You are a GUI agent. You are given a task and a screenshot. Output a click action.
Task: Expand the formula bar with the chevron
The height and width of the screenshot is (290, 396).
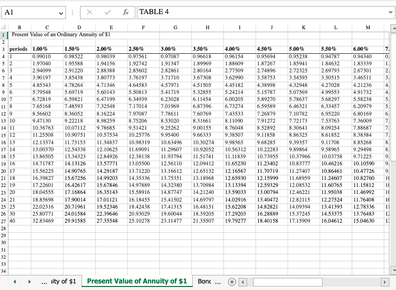(390, 12)
